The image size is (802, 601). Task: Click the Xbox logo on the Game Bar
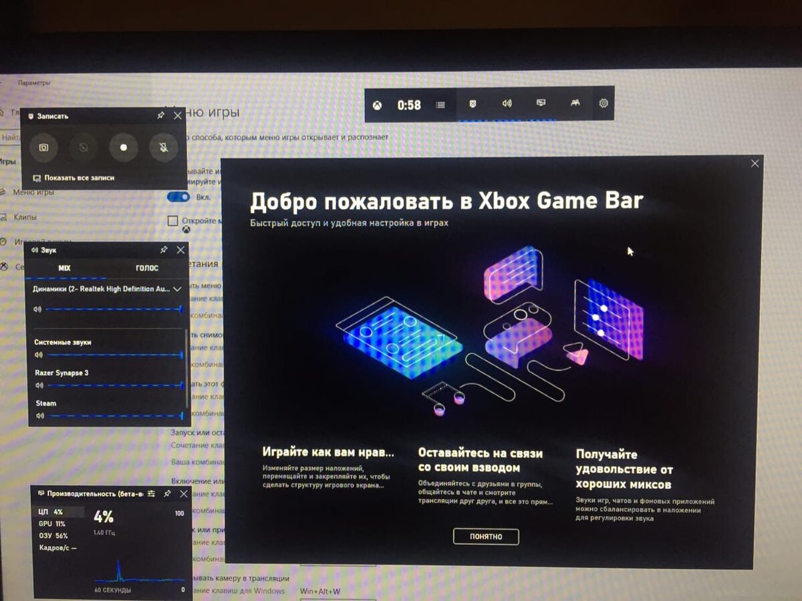(378, 105)
